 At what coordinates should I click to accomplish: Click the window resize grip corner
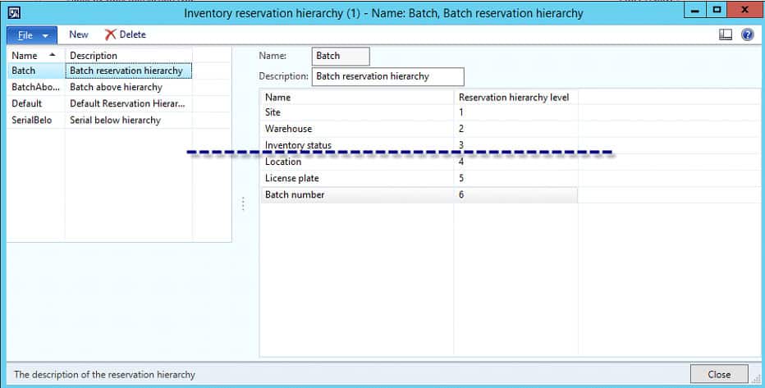coord(757,379)
